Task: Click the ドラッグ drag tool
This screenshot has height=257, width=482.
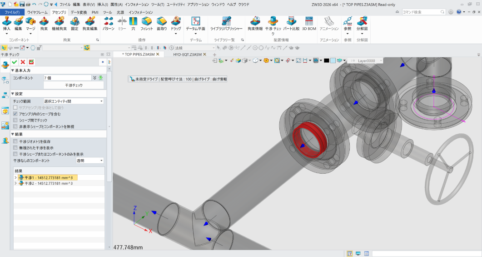Action: [x=176, y=24]
